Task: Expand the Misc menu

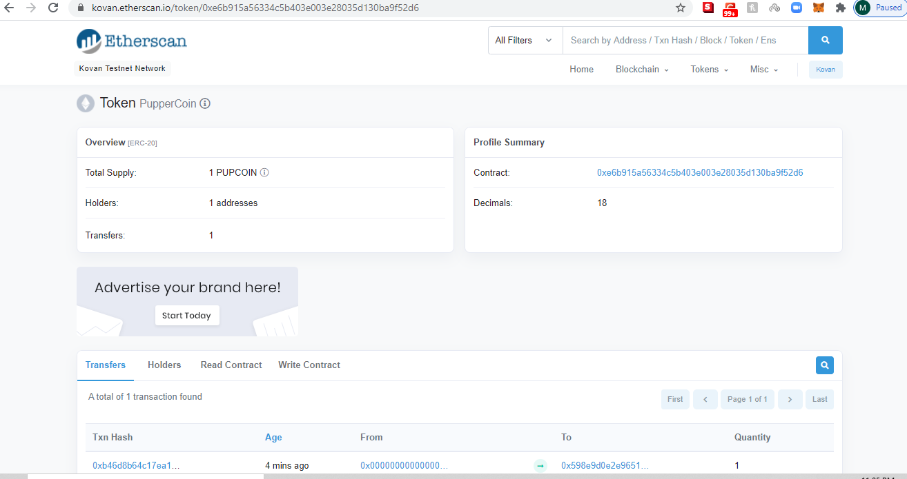Action: [764, 69]
